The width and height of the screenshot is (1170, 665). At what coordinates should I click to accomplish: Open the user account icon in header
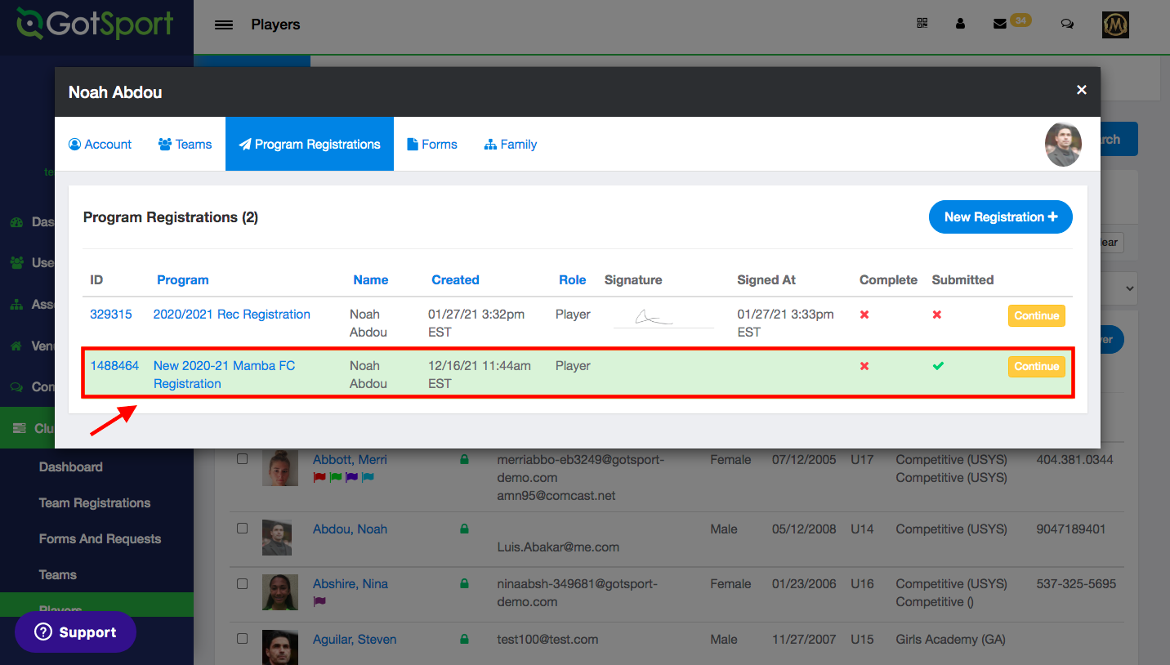[961, 24]
